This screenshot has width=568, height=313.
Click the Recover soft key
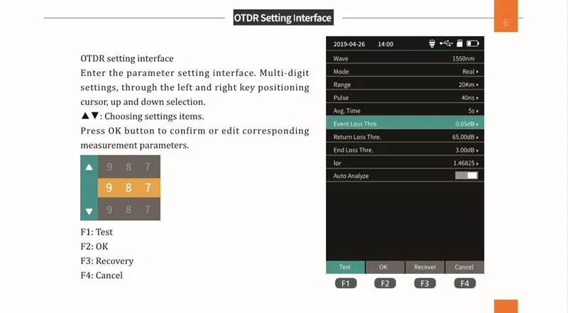[x=425, y=267]
